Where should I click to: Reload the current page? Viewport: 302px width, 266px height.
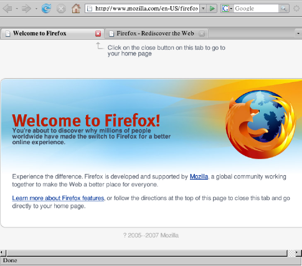click(x=46, y=9)
